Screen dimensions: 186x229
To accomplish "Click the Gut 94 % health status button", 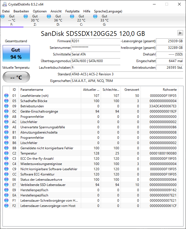I will click(x=16, y=53).
